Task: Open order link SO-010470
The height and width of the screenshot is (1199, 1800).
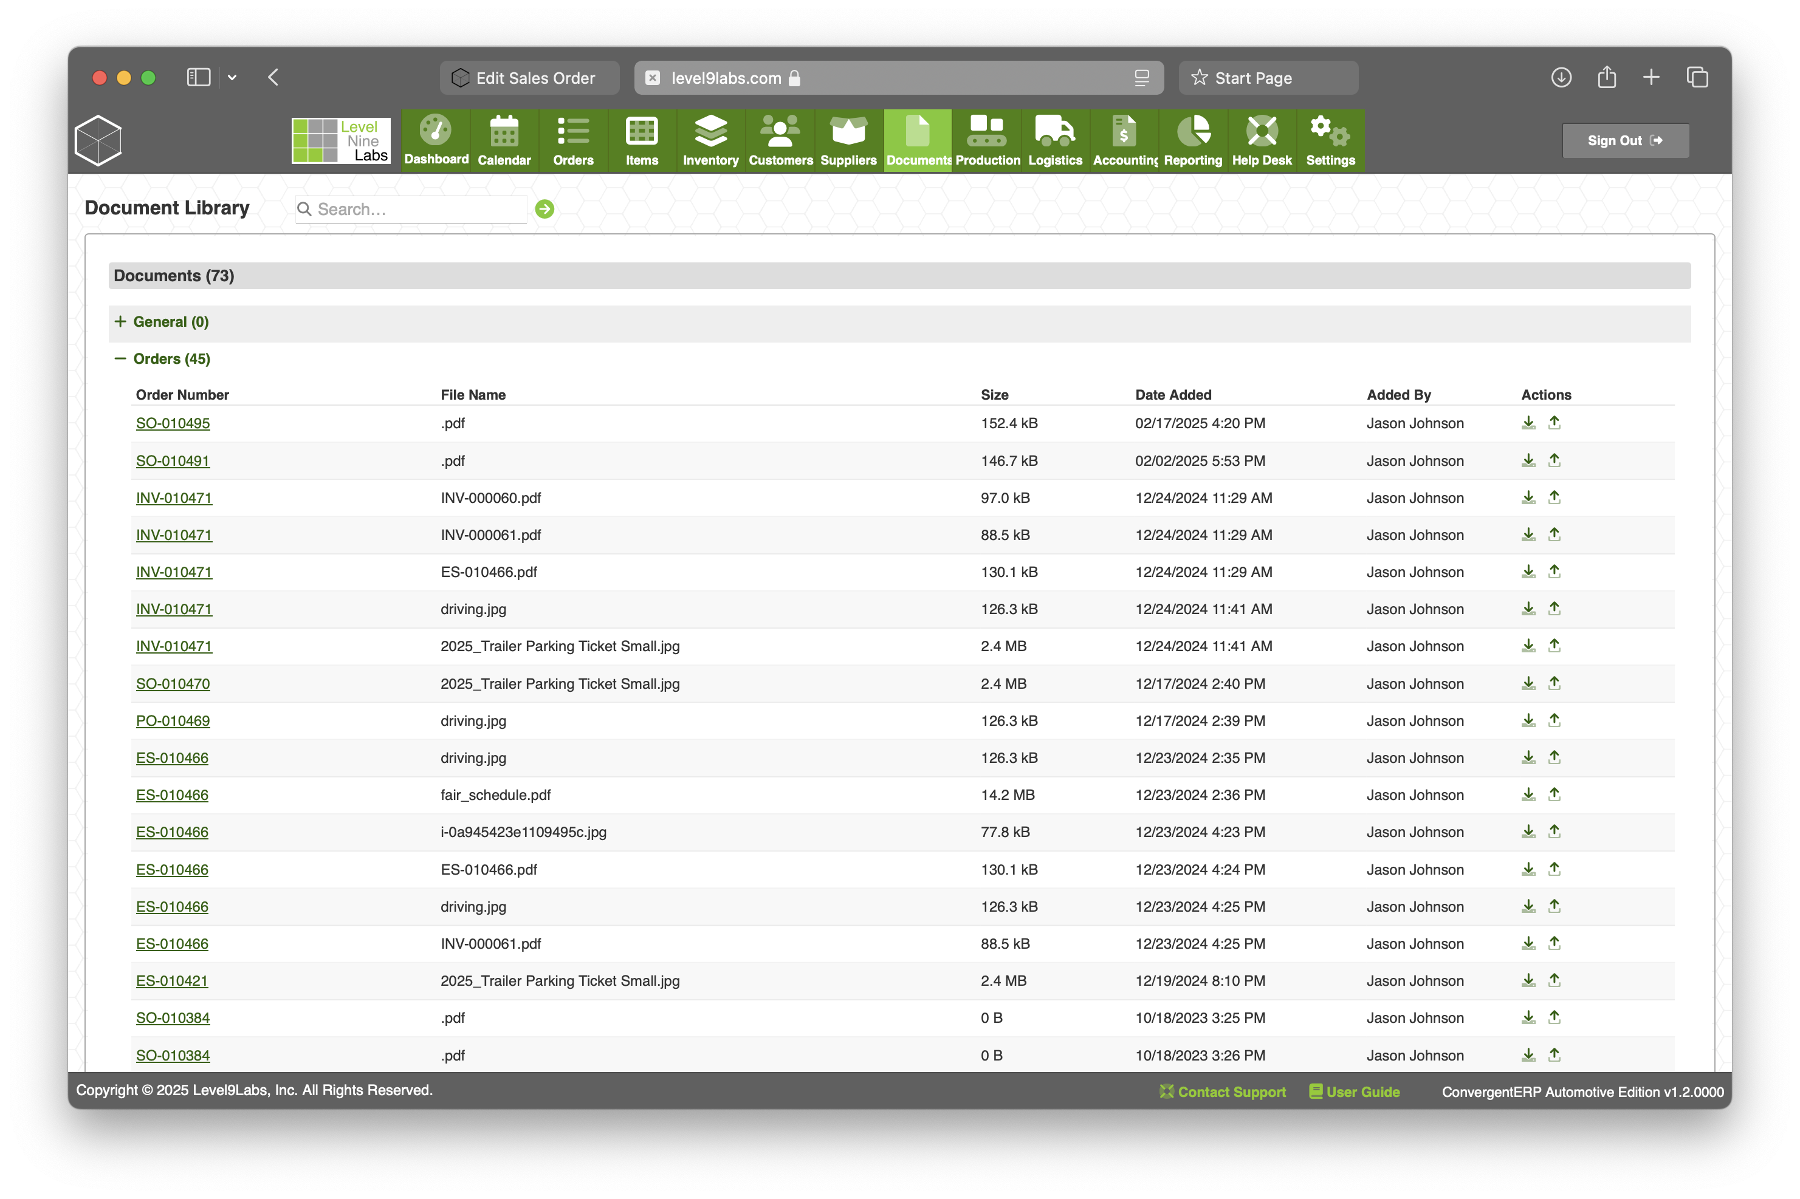Action: tap(173, 683)
